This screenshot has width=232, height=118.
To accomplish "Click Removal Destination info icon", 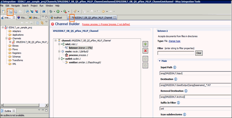I will (x=186, y=91).
